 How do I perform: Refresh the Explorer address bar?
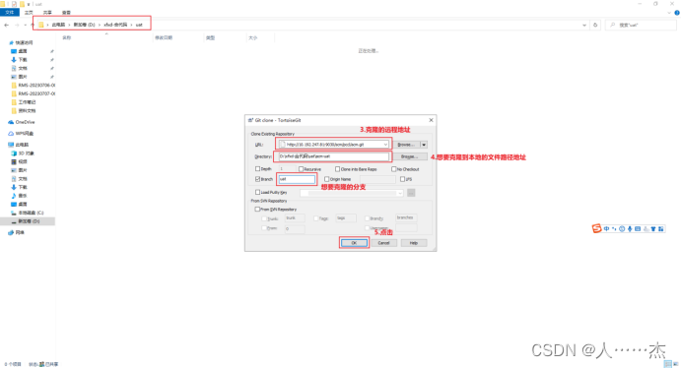coord(595,25)
